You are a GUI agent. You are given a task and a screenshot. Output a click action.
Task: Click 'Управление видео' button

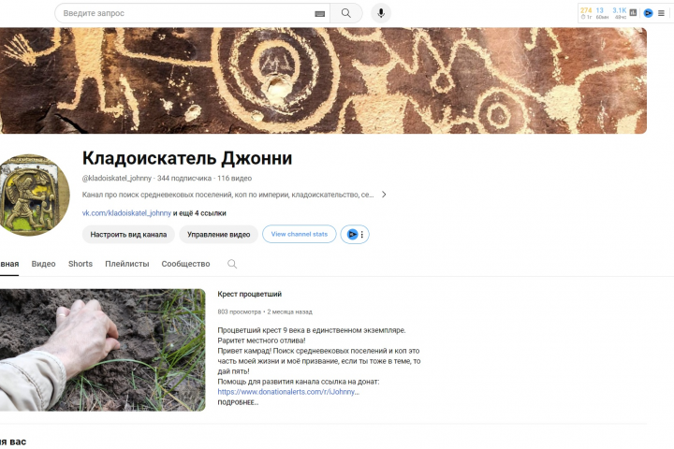(218, 235)
